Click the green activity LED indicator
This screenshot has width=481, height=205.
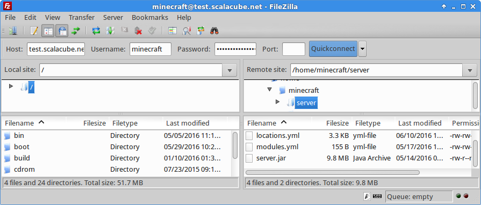coord(458,196)
